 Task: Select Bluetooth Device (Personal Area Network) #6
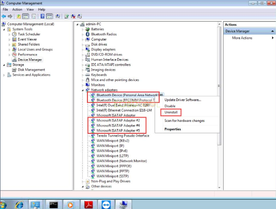(130, 95)
